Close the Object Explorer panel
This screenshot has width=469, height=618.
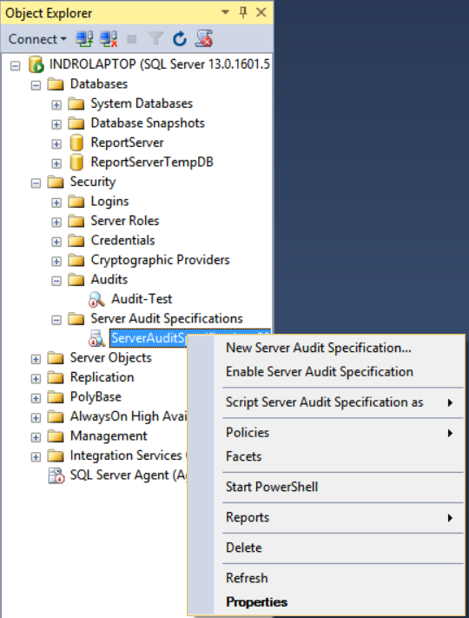click(261, 13)
